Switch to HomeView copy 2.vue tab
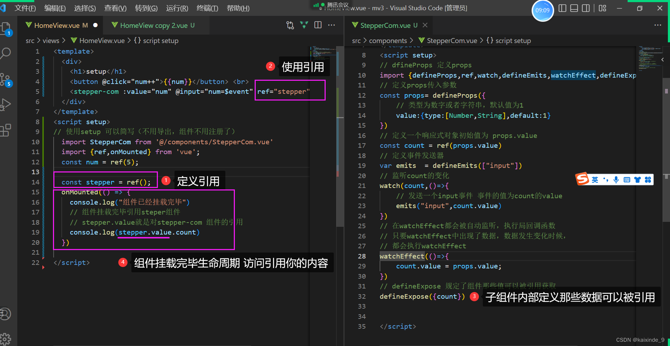Screen dimensions: 670x346 (x=156, y=25)
